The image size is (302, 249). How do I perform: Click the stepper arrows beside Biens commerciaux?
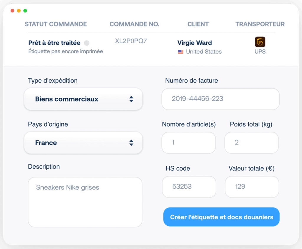point(131,99)
